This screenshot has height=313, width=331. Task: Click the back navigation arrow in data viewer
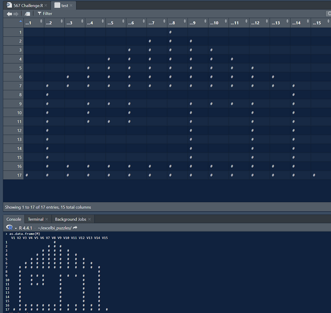[x=9, y=14]
